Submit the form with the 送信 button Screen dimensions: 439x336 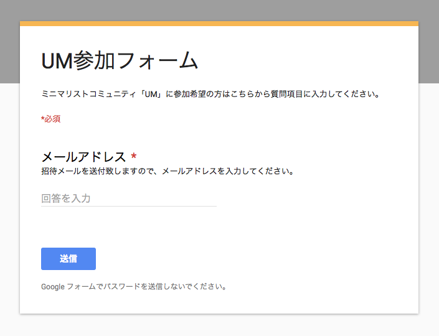(x=68, y=259)
